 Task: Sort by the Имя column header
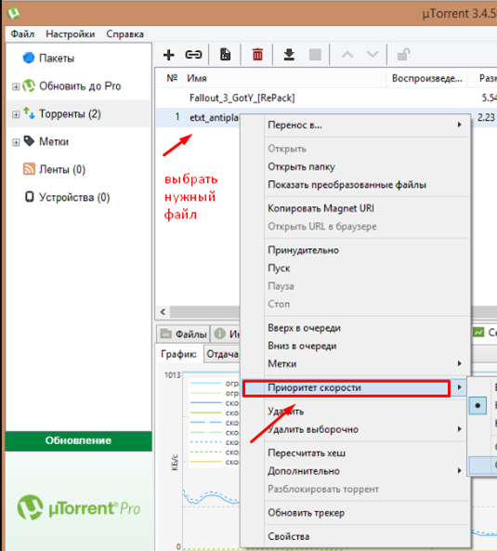click(283, 78)
